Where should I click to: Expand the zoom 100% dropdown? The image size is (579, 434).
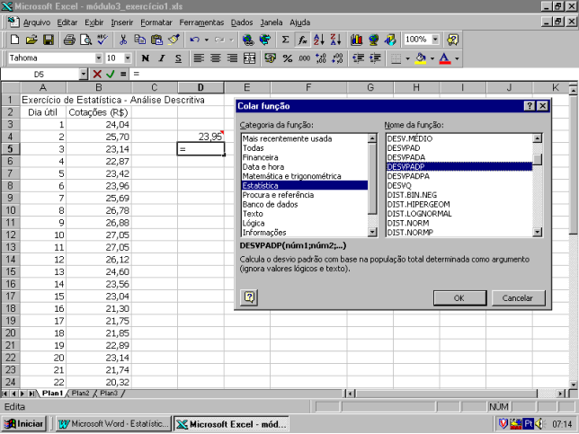(x=434, y=40)
